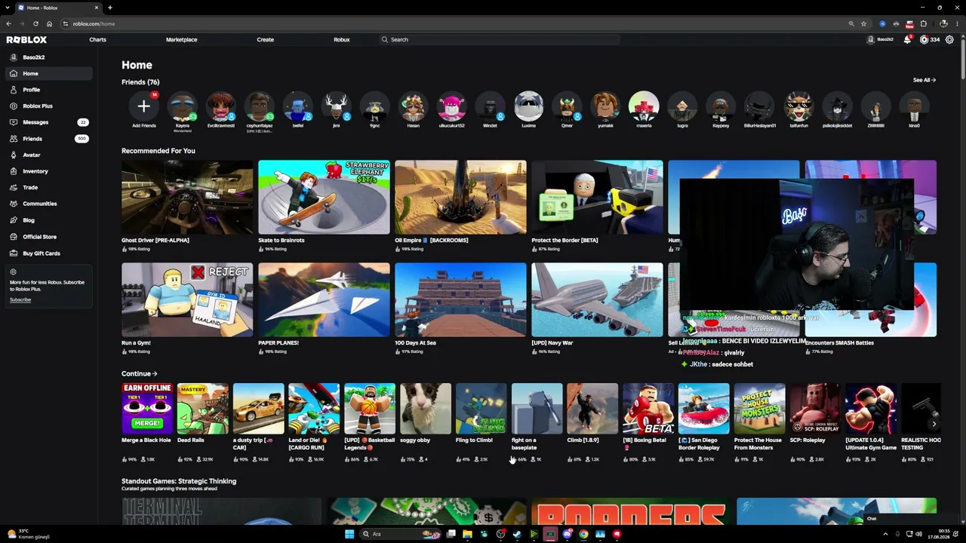
Task: Open File Explorer from the taskbar
Action: [x=467, y=534]
